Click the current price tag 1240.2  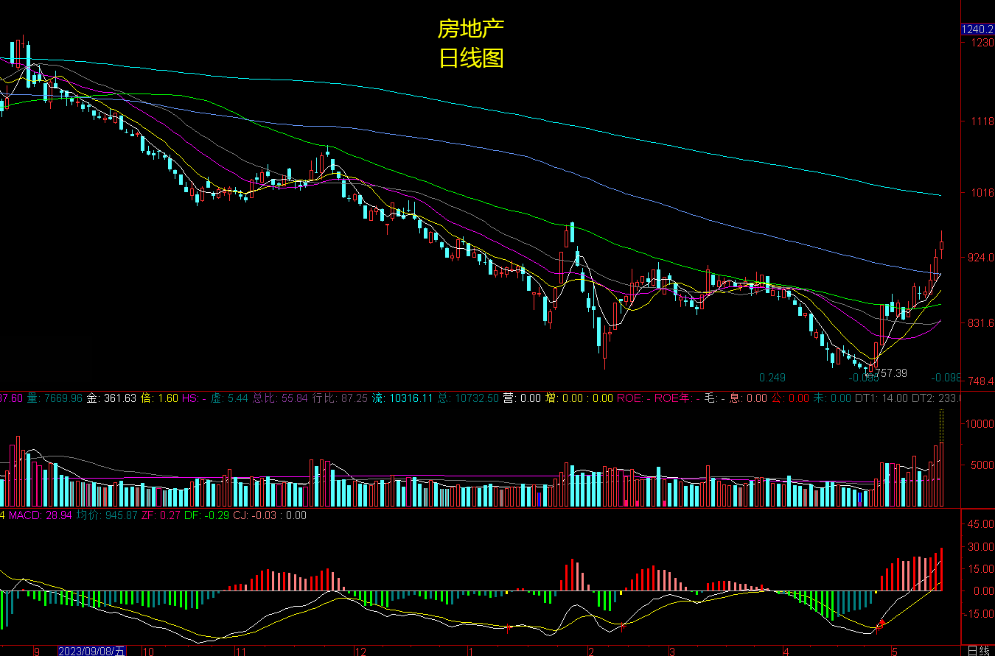click(978, 29)
